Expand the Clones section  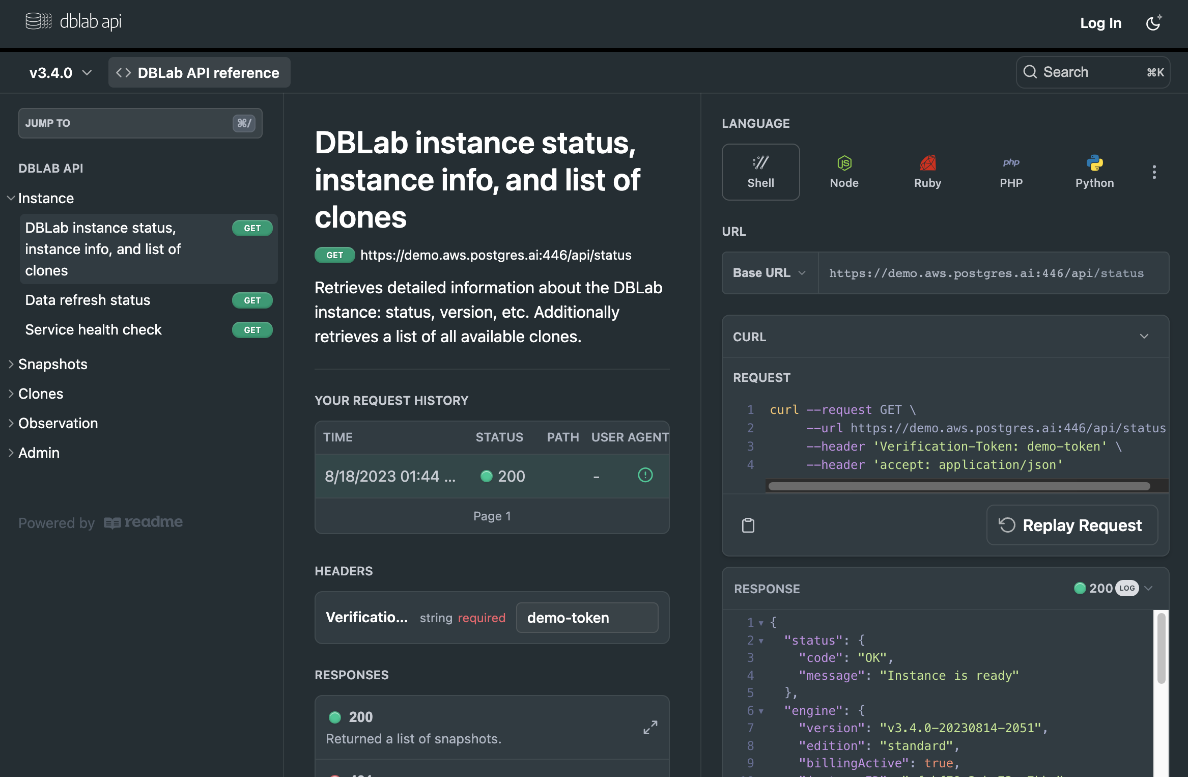point(41,394)
